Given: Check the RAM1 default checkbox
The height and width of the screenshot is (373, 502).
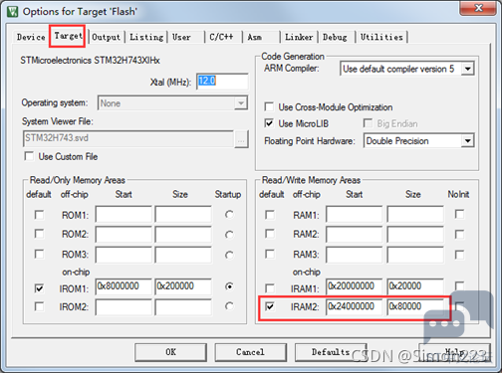Looking at the screenshot, I should [270, 215].
